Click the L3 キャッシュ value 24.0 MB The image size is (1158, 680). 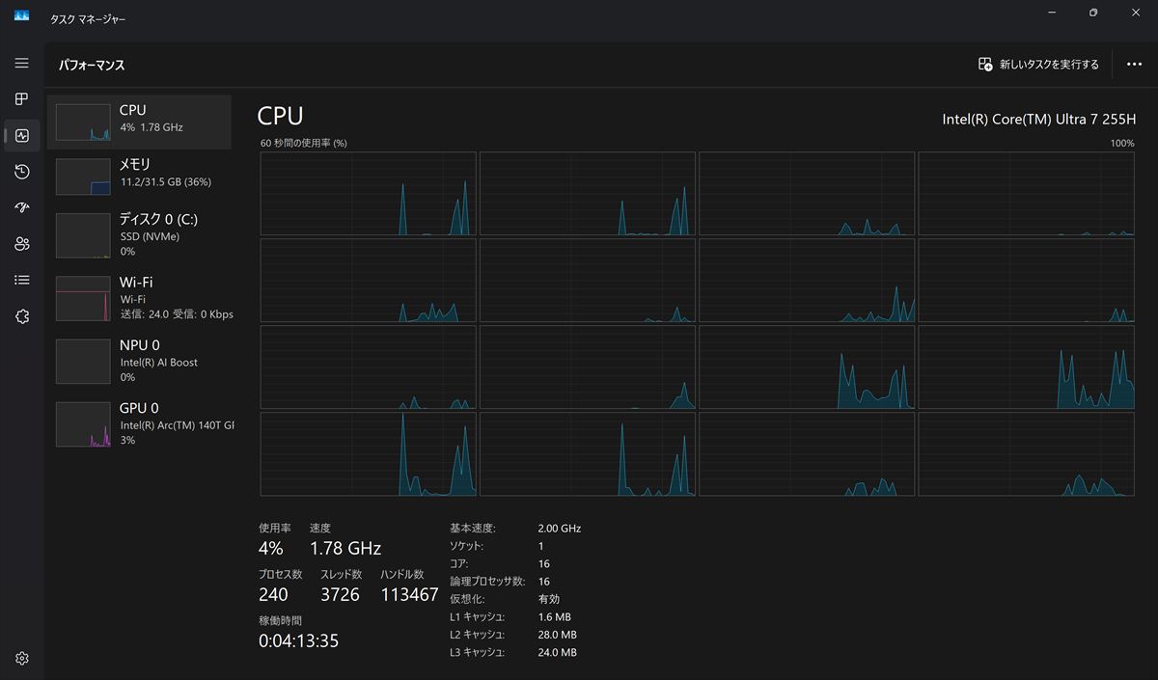tap(558, 653)
